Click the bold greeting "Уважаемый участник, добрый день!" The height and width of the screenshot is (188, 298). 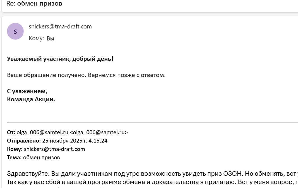click(60, 59)
